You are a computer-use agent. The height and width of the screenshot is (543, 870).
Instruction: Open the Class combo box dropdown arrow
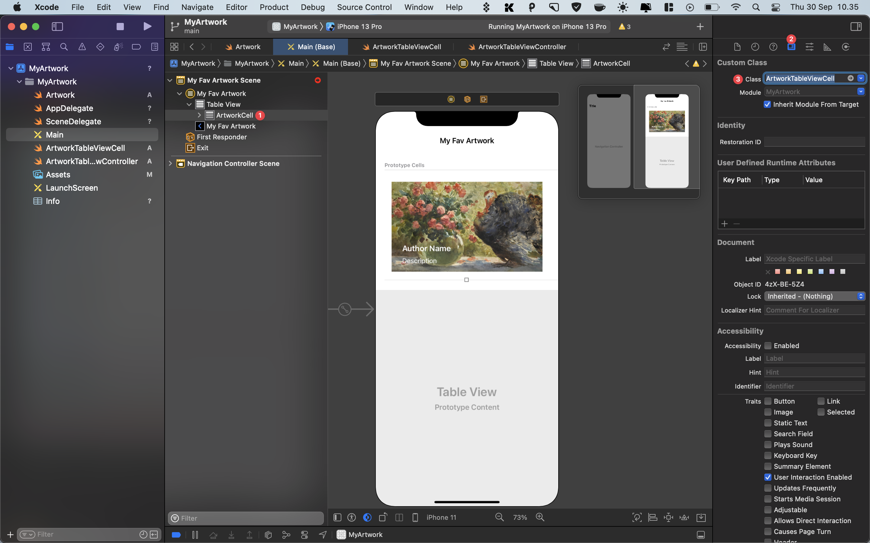(861, 78)
